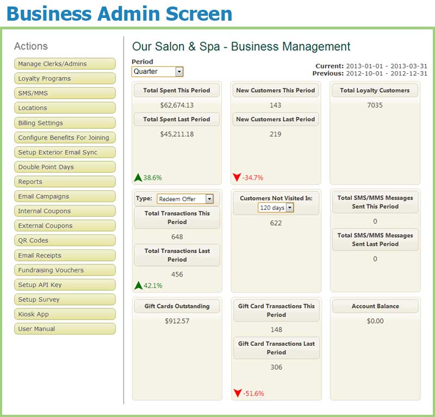435x417 pixels.
Task: Open Fundraising Vouchers
Action: click(65, 270)
